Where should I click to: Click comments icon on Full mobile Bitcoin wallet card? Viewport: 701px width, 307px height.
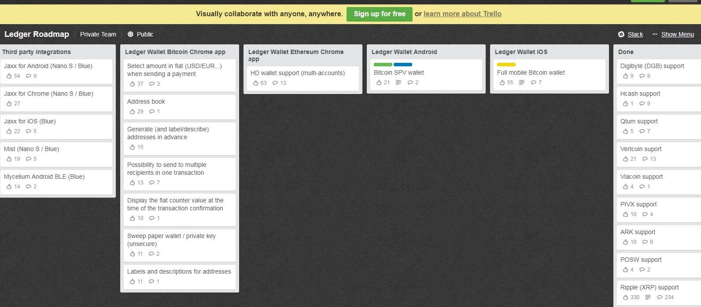click(534, 83)
